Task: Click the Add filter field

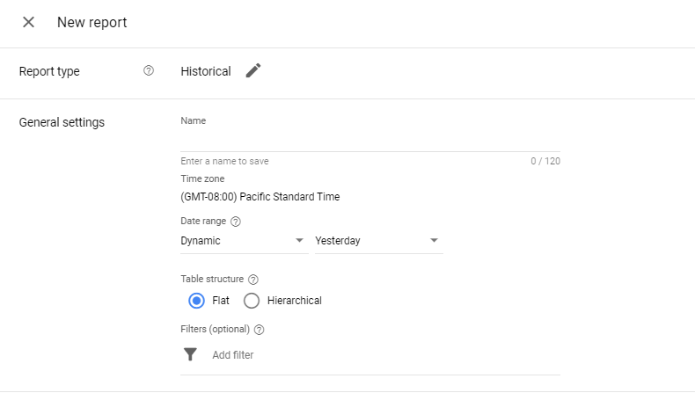Action: 378,355
